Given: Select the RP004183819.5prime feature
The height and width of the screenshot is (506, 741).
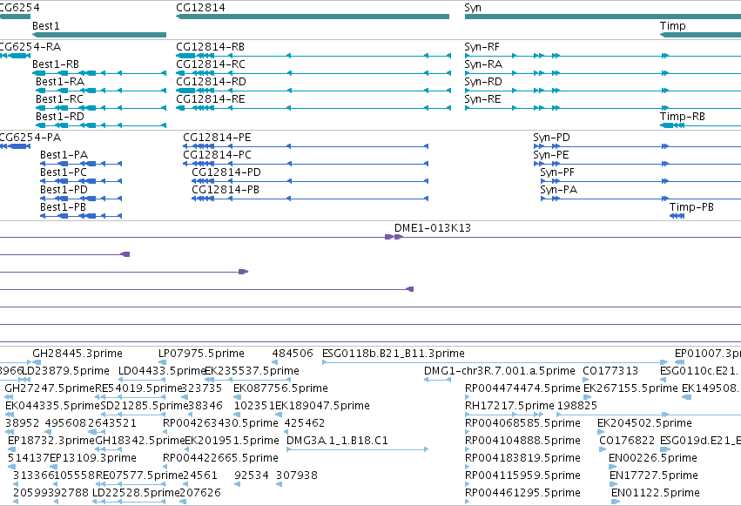Looking at the screenshot, I should 468,467.
